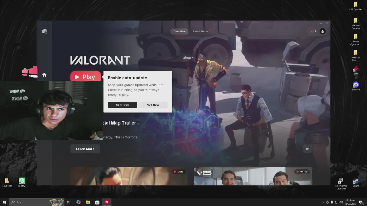Click the Learn More button
This screenshot has height=206, width=367.
[85, 149]
